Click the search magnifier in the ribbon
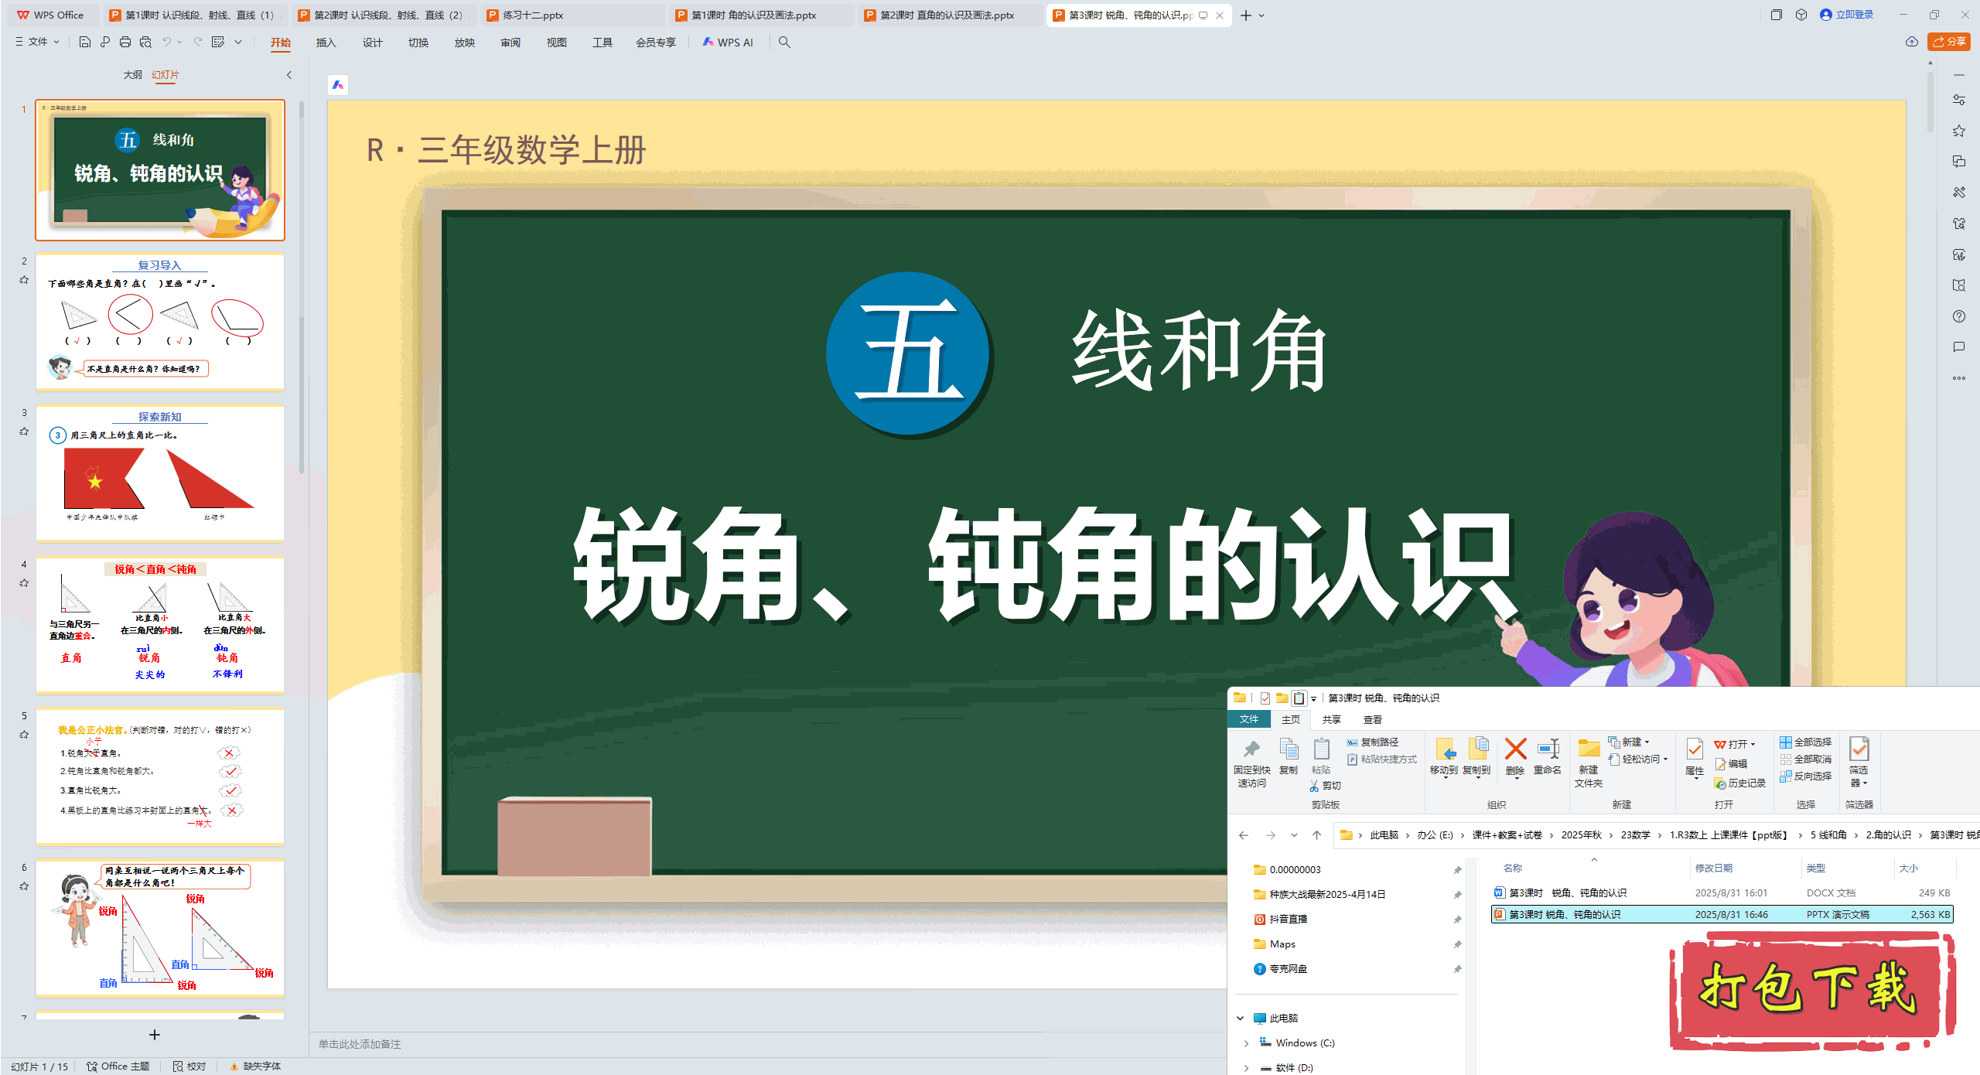Screen dimensions: 1980x1075 point(784,43)
